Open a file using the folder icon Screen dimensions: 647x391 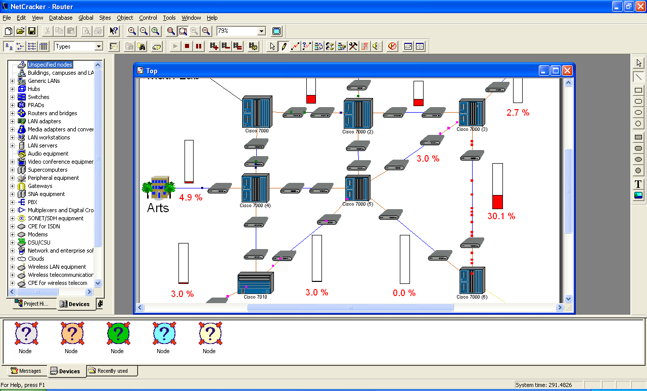click(20, 31)
